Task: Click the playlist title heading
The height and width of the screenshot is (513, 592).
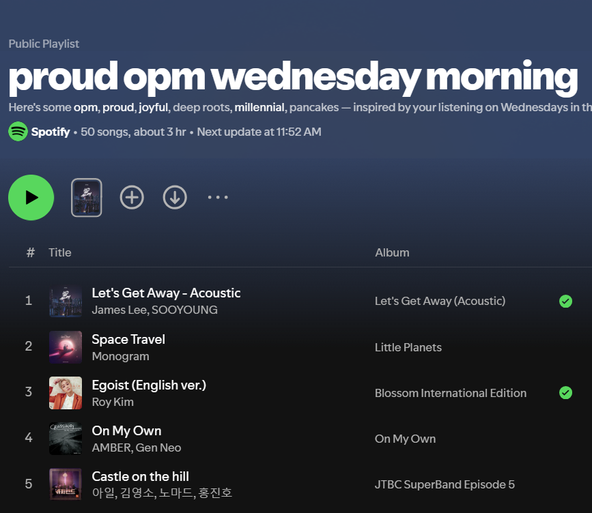Action: [293, 77]
